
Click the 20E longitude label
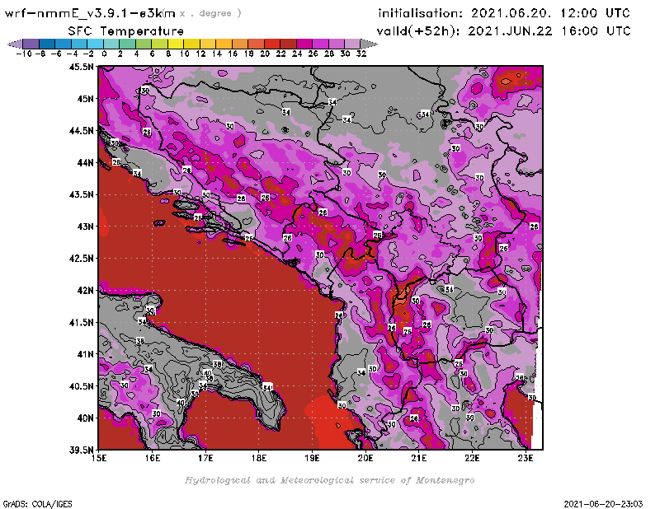[x=365, y=458]
